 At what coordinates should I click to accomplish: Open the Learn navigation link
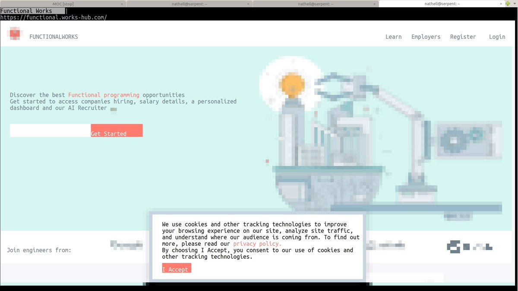click(393, 37)
